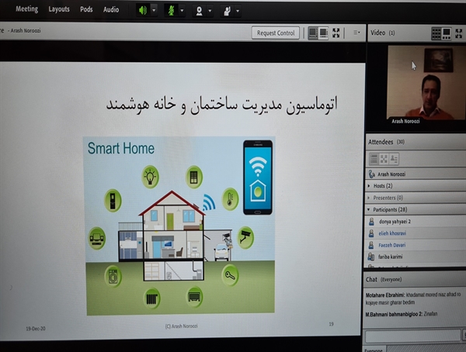
Task: Open the Pods menu
Action: click(86, 9)
